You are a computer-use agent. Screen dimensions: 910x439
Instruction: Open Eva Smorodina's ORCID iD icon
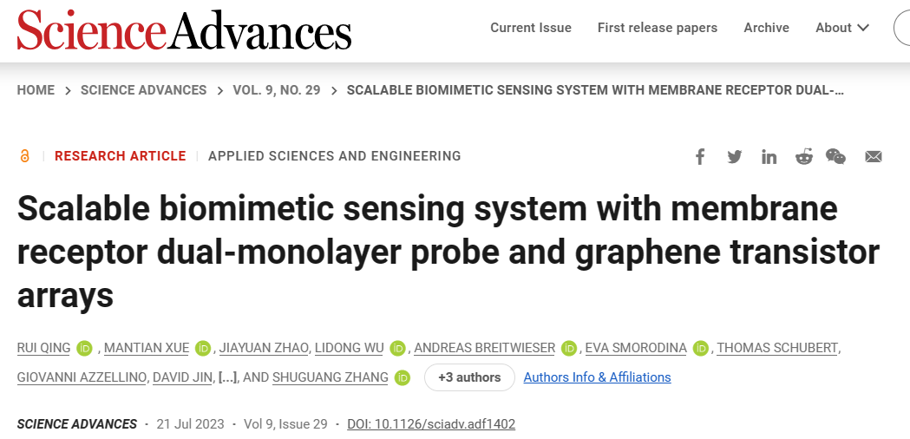[700, 349]
